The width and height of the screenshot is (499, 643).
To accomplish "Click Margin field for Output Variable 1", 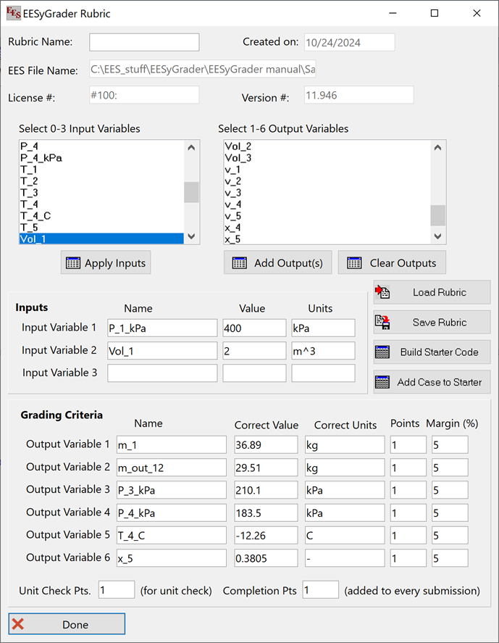I will (x=449, y=444).
